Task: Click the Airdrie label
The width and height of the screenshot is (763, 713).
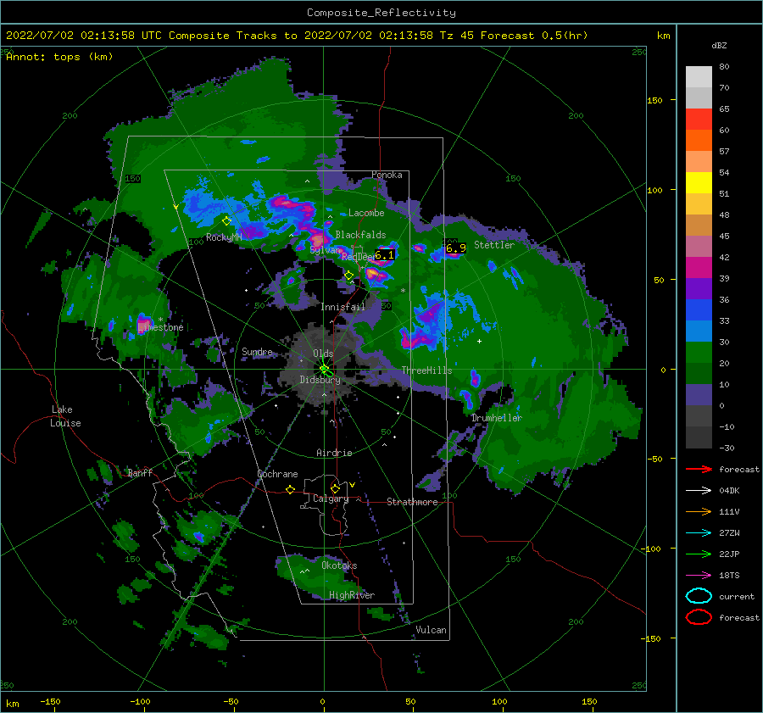Action: (x=334, y=453)
